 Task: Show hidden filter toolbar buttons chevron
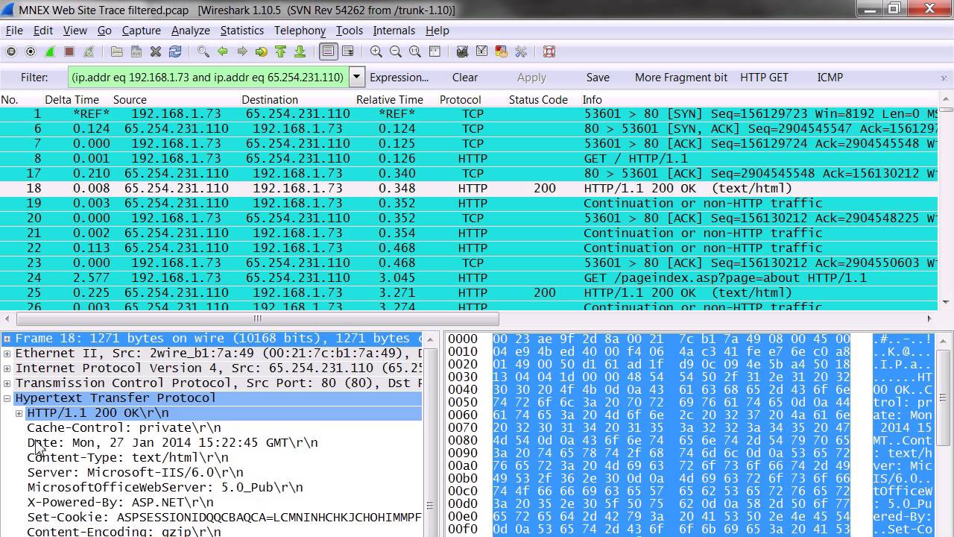[x=944, y=78]
